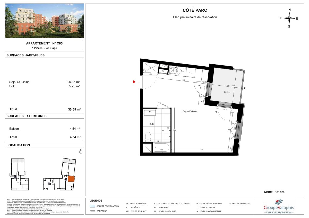
Task: Click the toilet symbol in the bathroom
Action: click(148, 137)
